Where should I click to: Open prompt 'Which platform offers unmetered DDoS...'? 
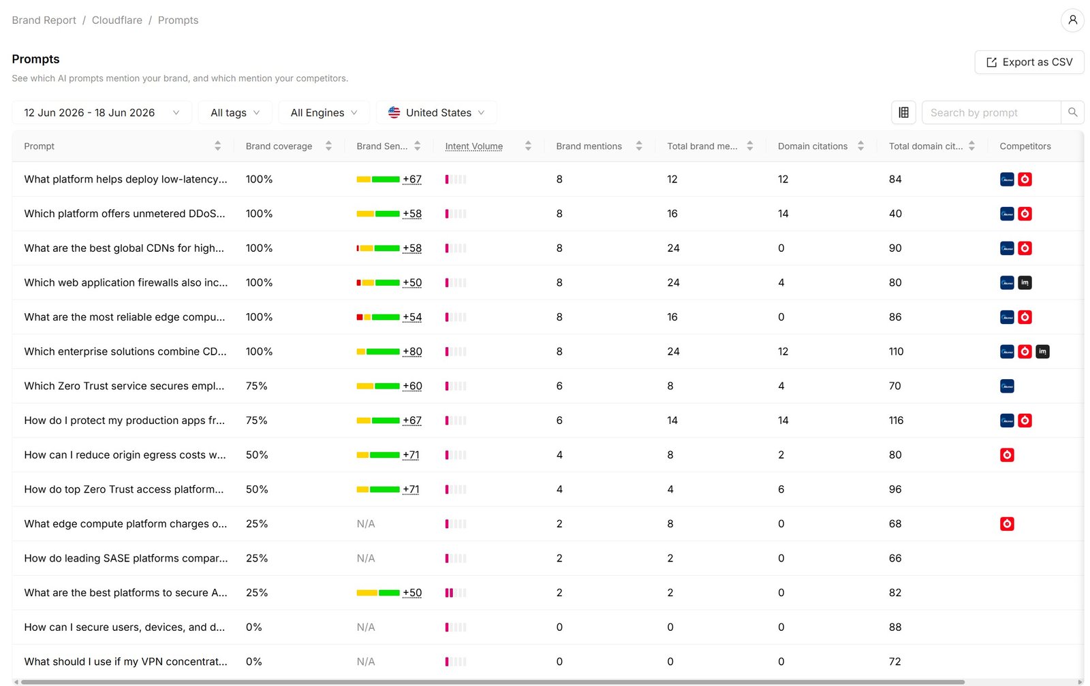125,214
